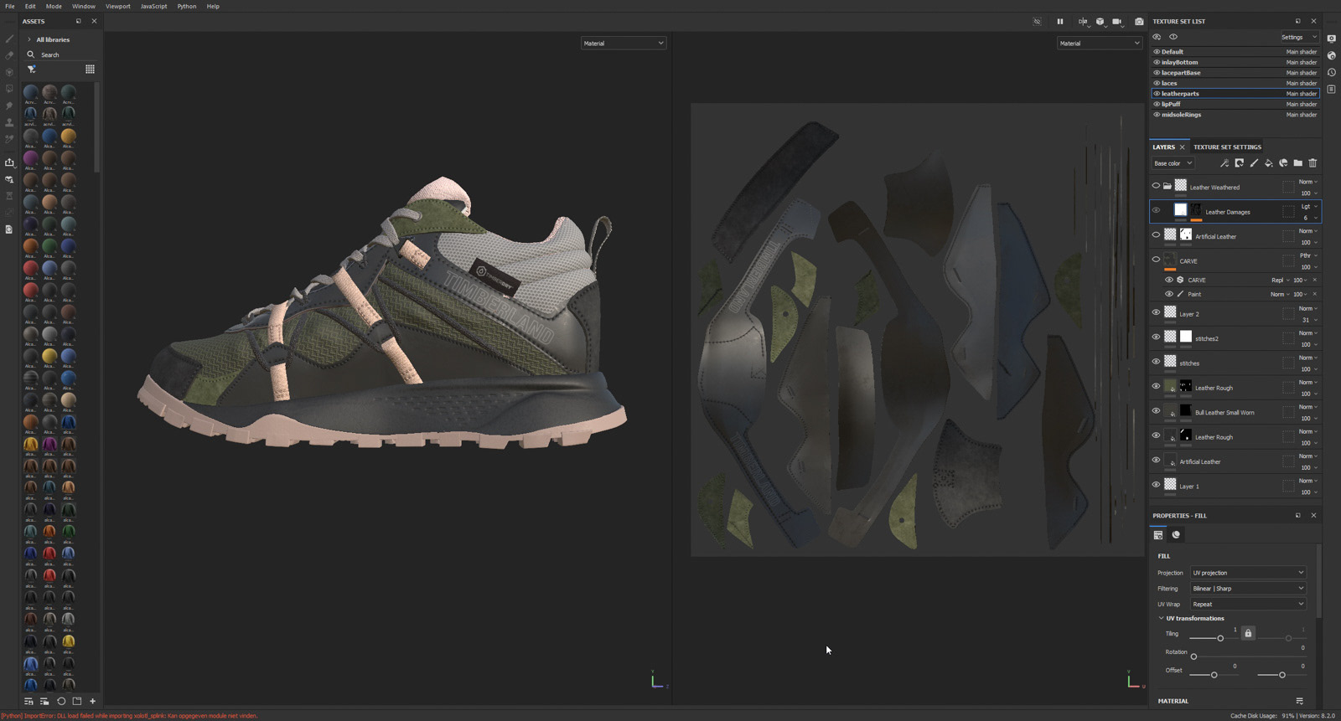1341x721 pixels.
Task: Open the Edit menu
Action: click(30, 6)
